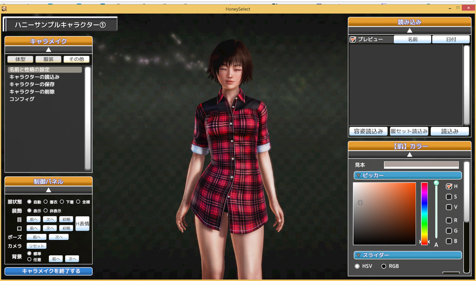Screen dimensions: 476x281
Task: Set 服状態 to 下着
Action: 62,202
